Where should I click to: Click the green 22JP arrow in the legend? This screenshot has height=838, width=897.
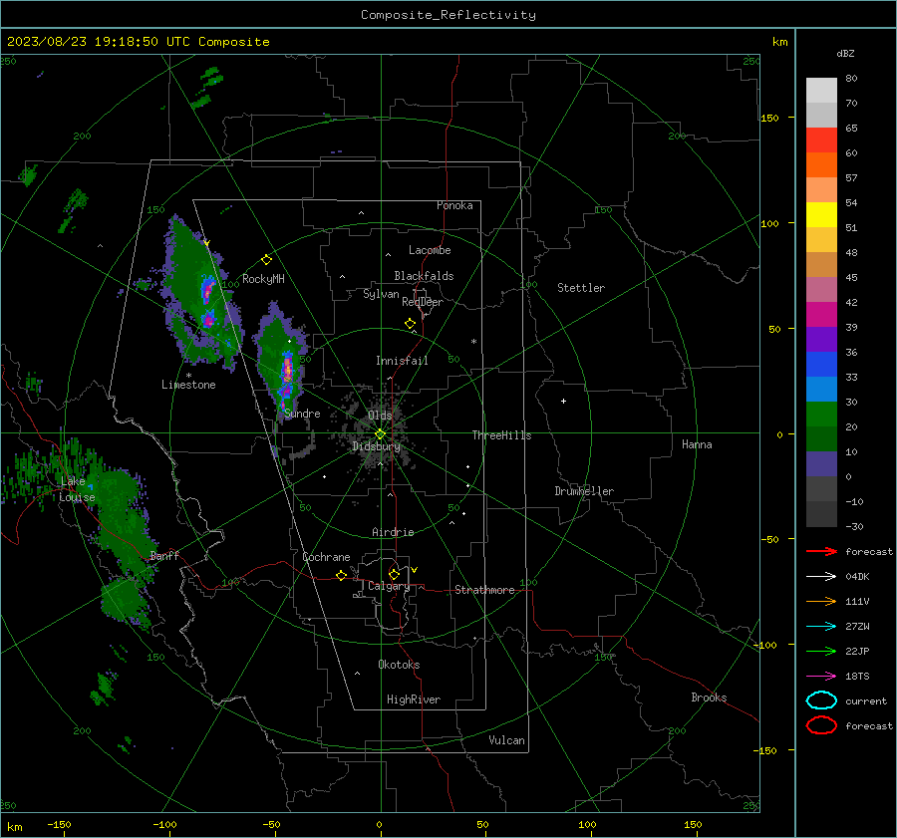tap(821, 651)
